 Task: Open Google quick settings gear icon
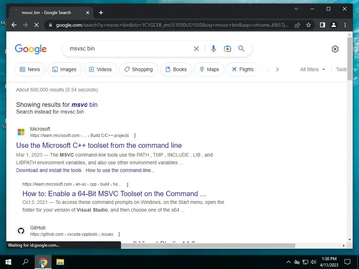click(335, 49)
